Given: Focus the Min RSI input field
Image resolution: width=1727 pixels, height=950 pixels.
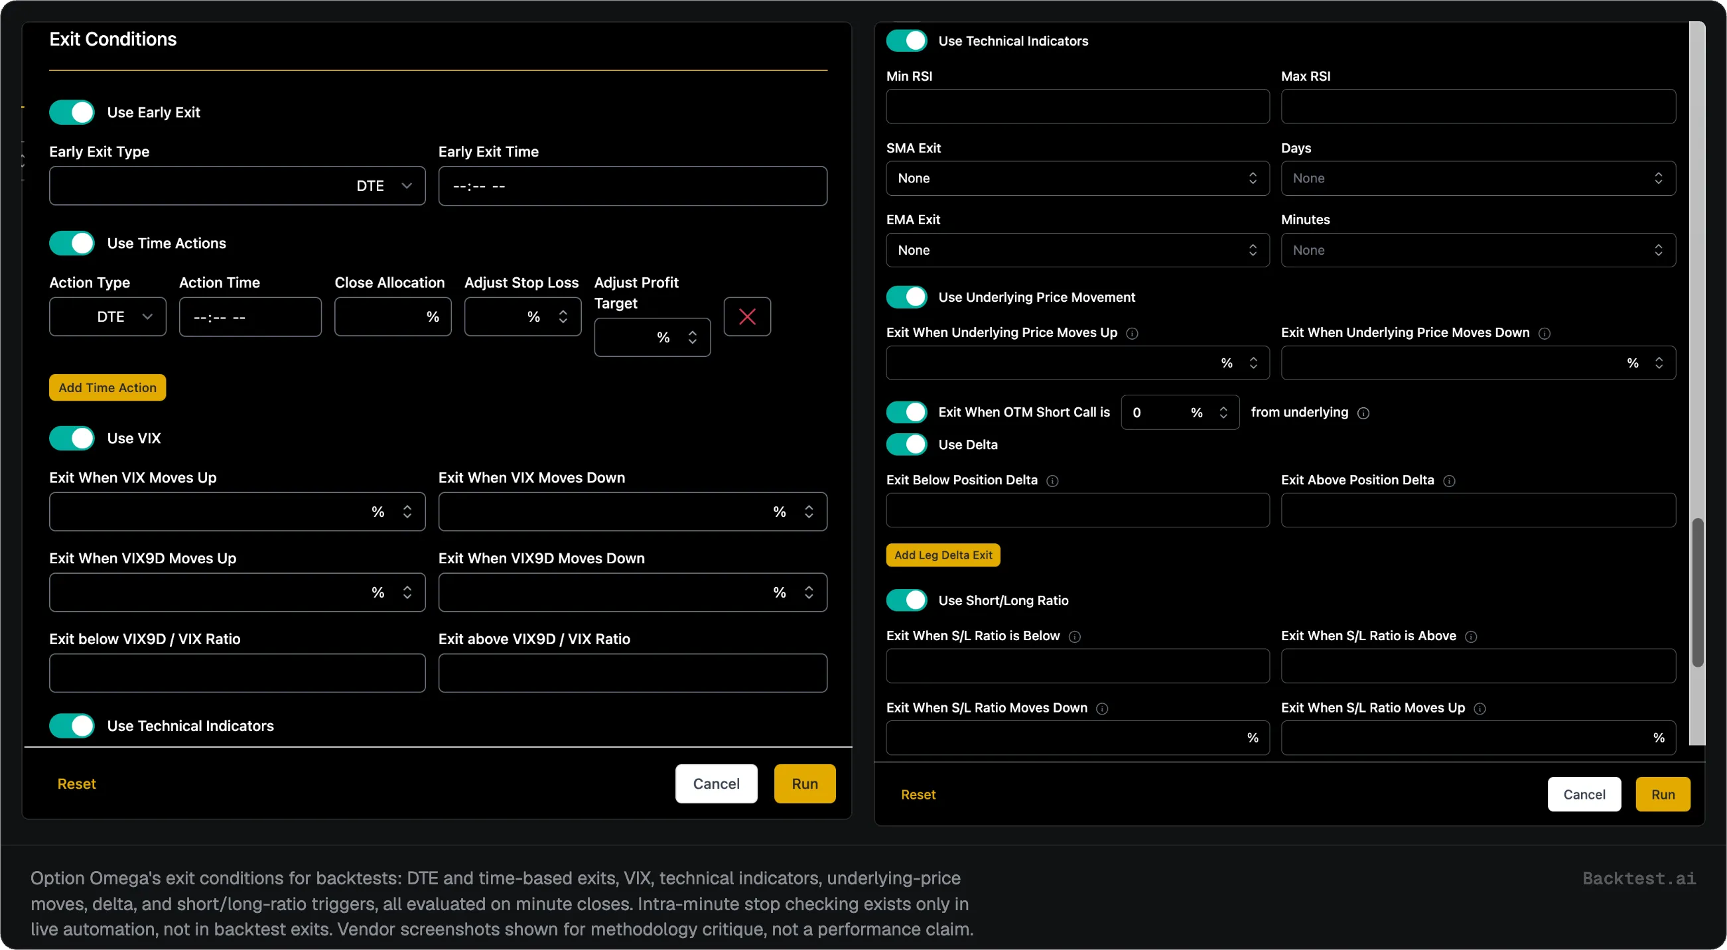Looking at the screenshot, I should point(1077,107).
